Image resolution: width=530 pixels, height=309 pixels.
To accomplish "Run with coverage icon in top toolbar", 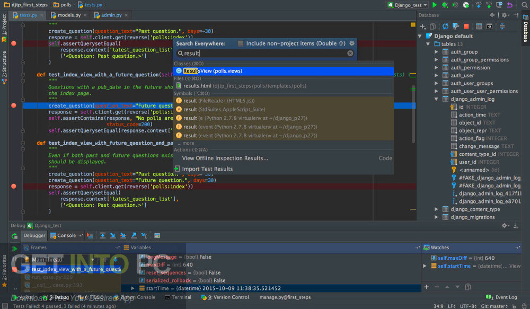I will (x=455, y=5).
